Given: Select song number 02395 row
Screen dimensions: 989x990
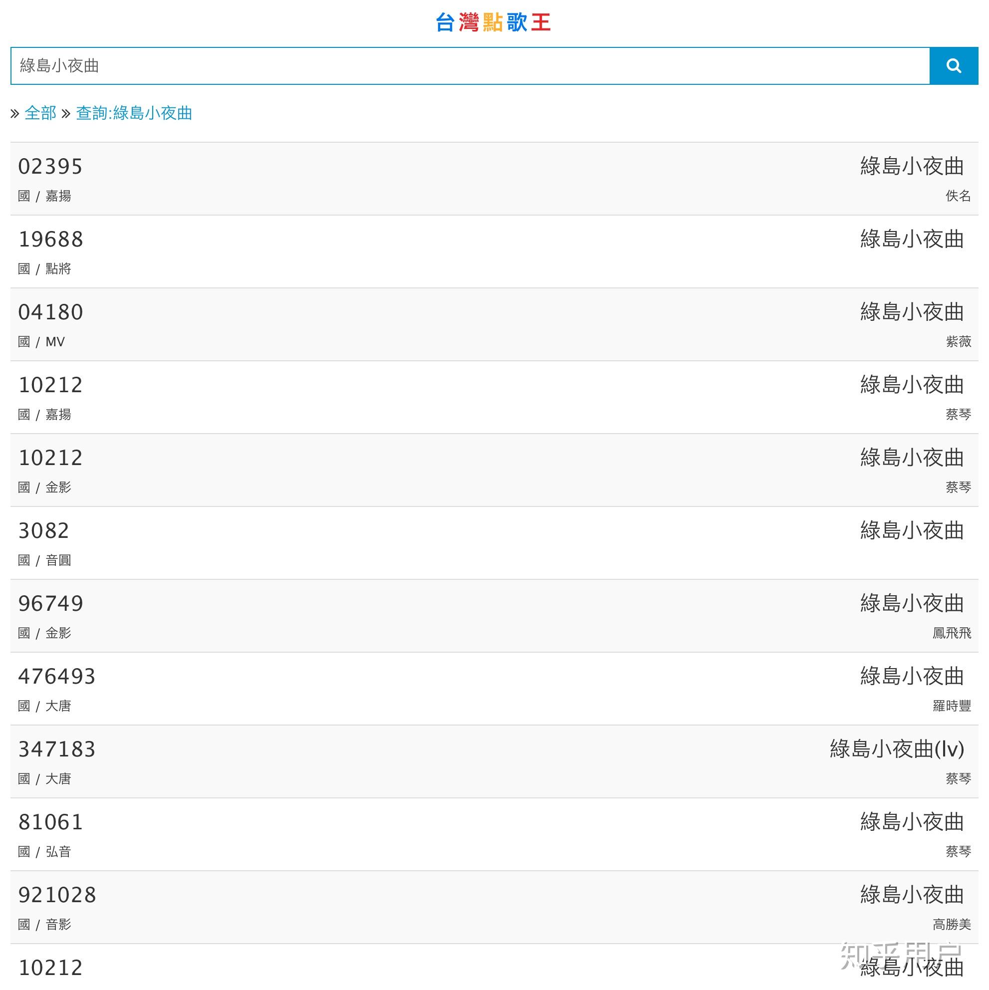Looking at the screenshot, I should point(50,167).
